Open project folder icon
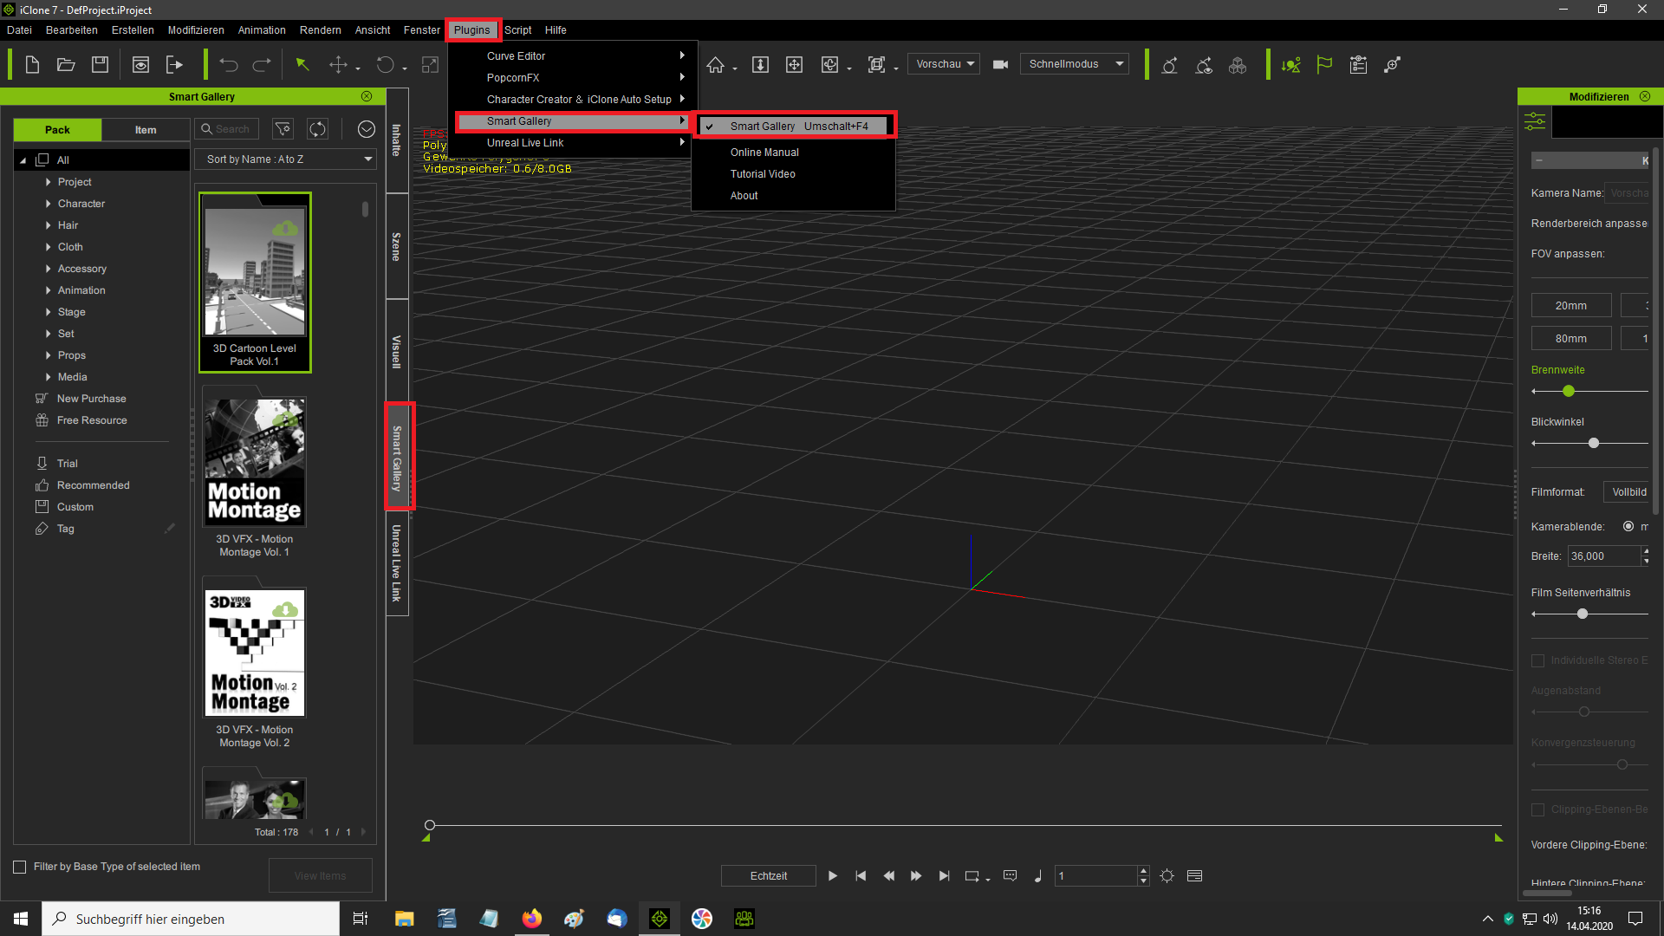This screenshot has height=936, width=1664. coord(66,65)
